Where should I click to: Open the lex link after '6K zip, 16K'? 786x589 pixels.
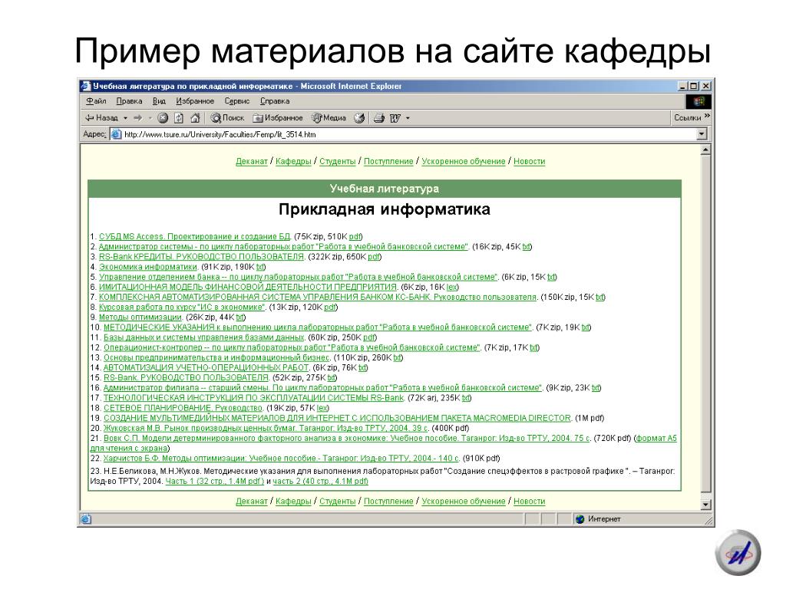coord(451,287)
